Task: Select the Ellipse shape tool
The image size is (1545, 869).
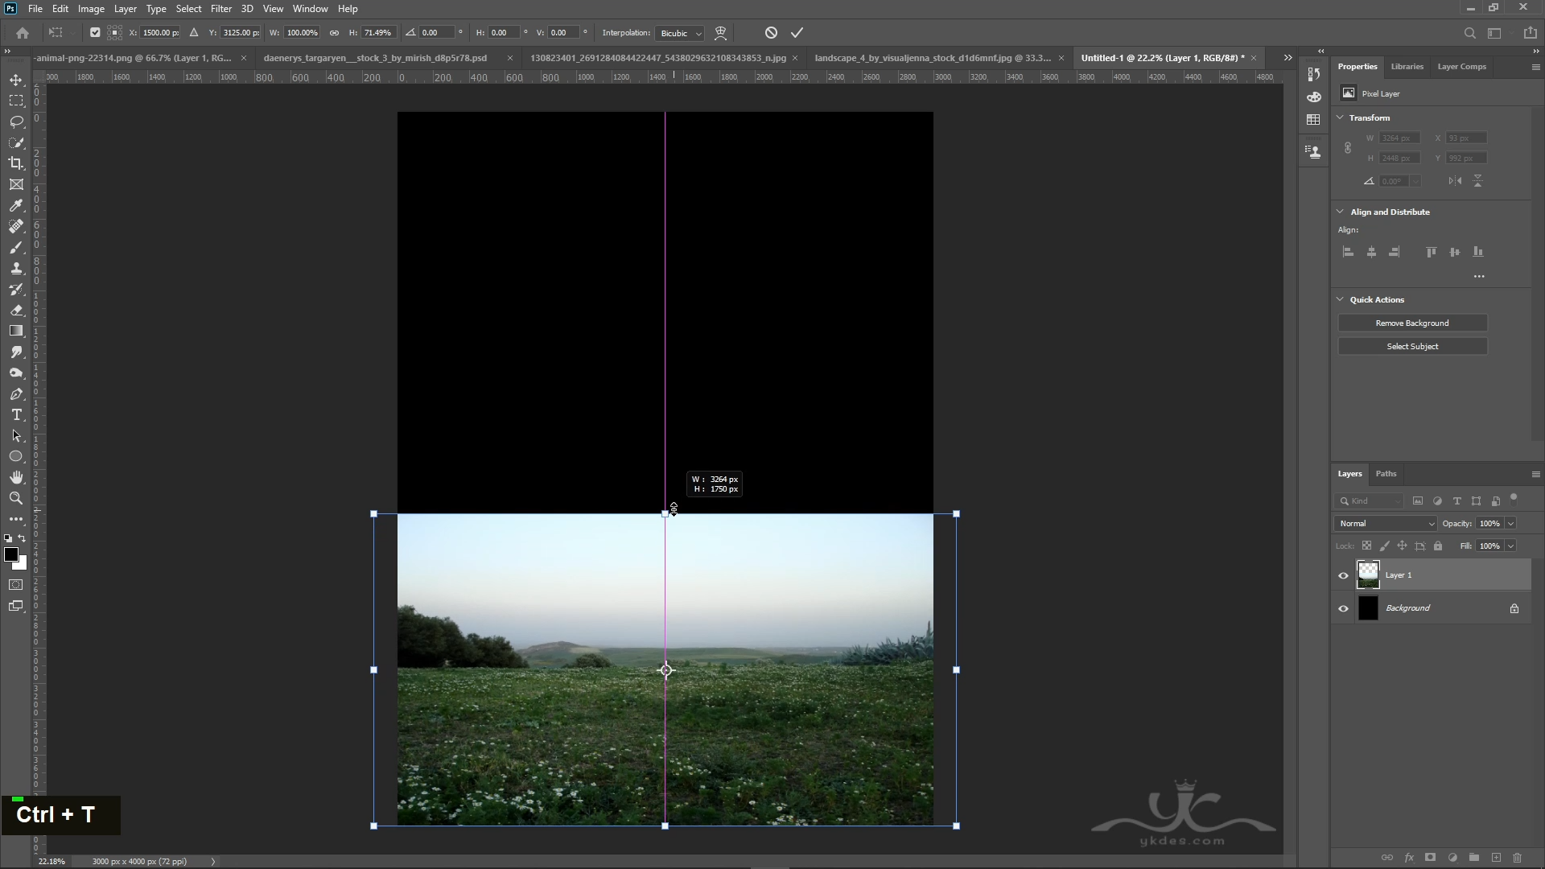Action: [16, 456]
